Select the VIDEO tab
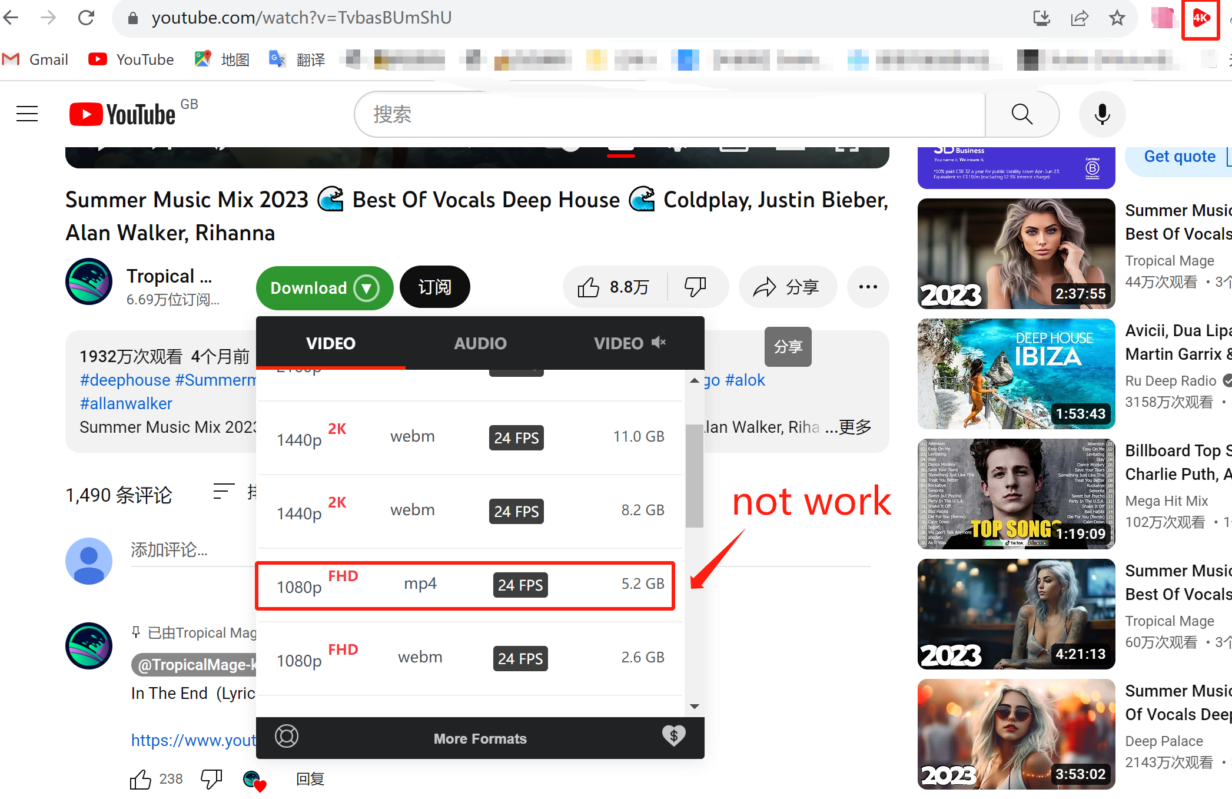 (x=331, y=343)
